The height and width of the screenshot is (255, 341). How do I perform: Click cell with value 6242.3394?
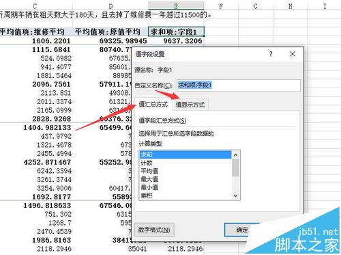coord(36,171)
